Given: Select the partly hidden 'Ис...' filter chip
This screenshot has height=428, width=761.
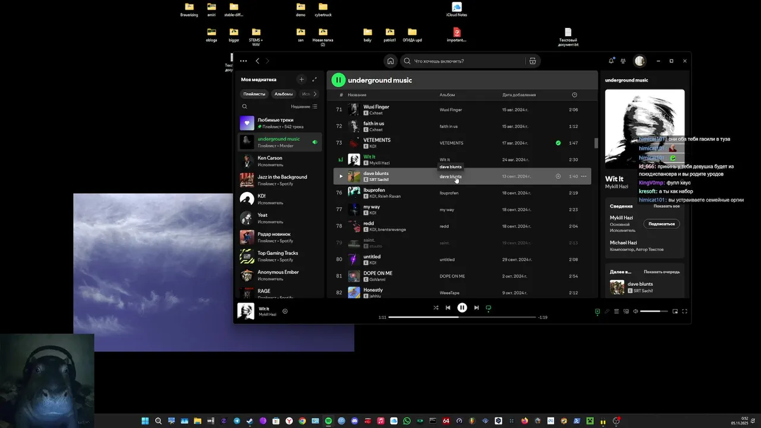Looking at the screenshot, I should (x=305, y=94).
